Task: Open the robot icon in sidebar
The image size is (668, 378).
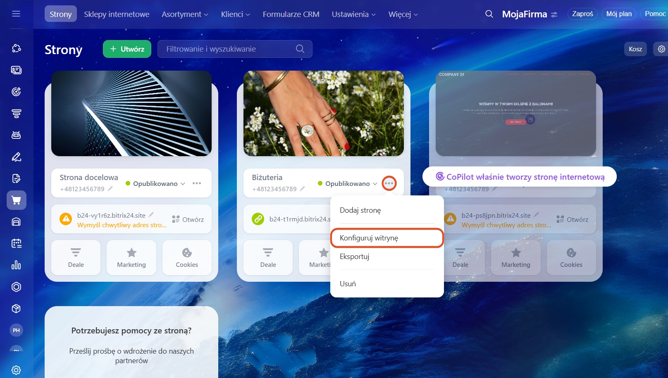Action: point(16,135)
